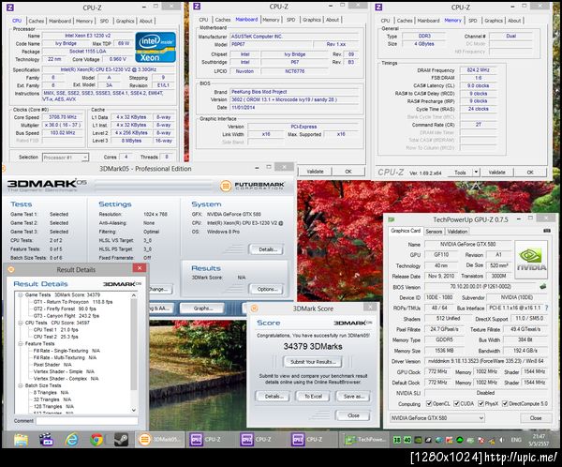Viewport: 562px width, 467px height.
Task: Switch to the Sensors tab in GPU-Z
Action: [x=434, y=230]
